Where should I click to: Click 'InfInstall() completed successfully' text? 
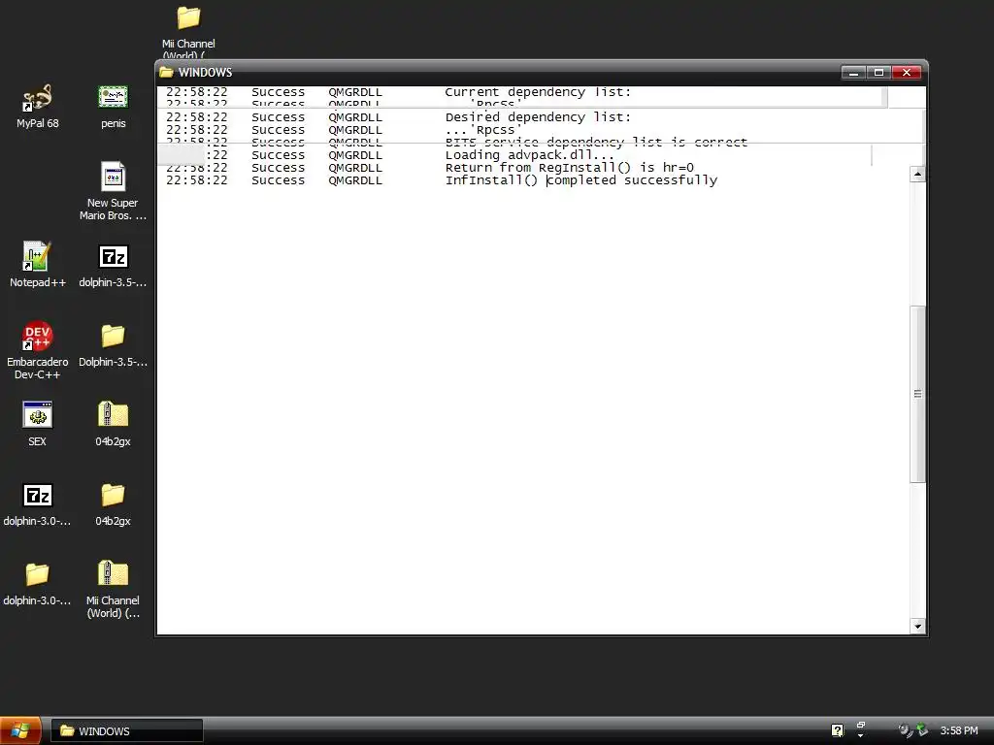click(581, 180)
